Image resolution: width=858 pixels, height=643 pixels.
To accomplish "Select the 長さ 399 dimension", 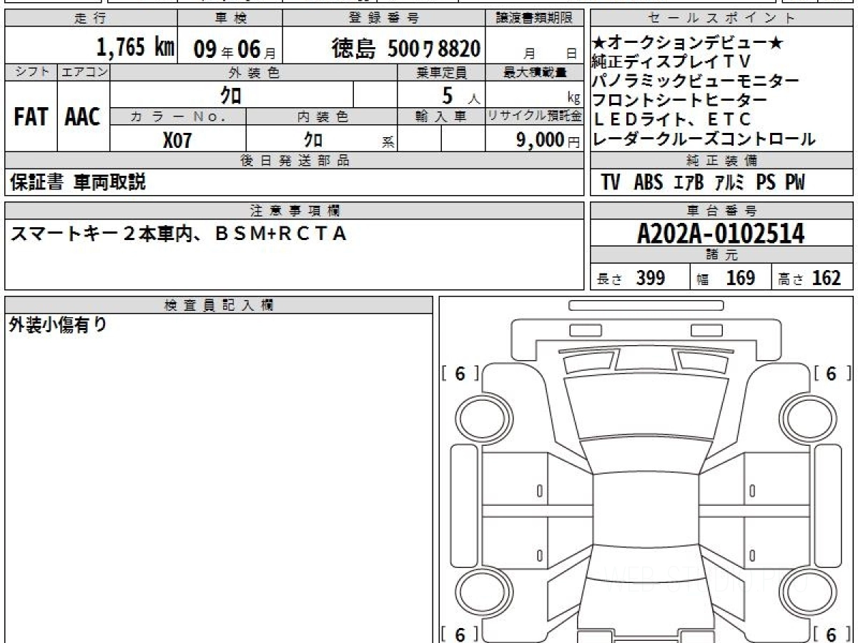I will pos(631,278).
